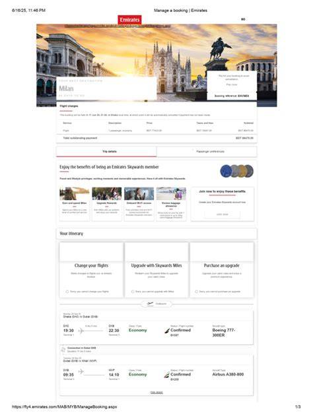
Task: Click the page URL in the footer
Action: [x=65, y=407]
